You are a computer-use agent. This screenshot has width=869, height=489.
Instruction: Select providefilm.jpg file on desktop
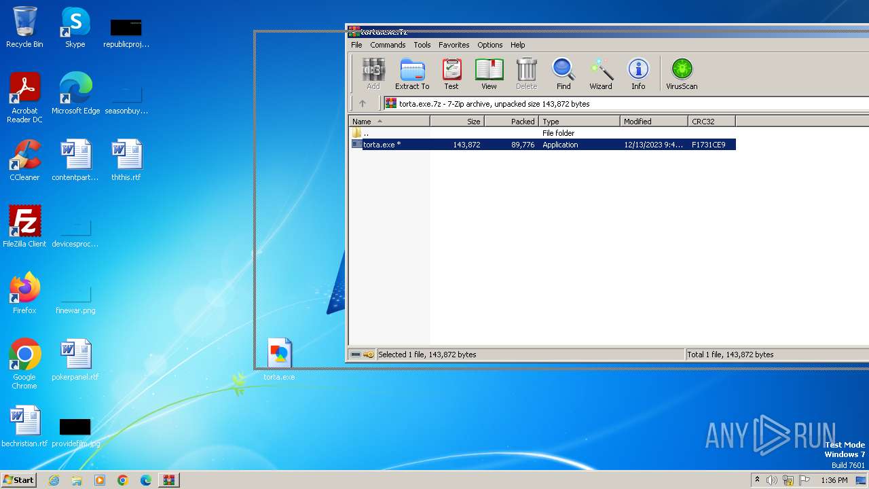pyautogui.click(x=75, y=432)
